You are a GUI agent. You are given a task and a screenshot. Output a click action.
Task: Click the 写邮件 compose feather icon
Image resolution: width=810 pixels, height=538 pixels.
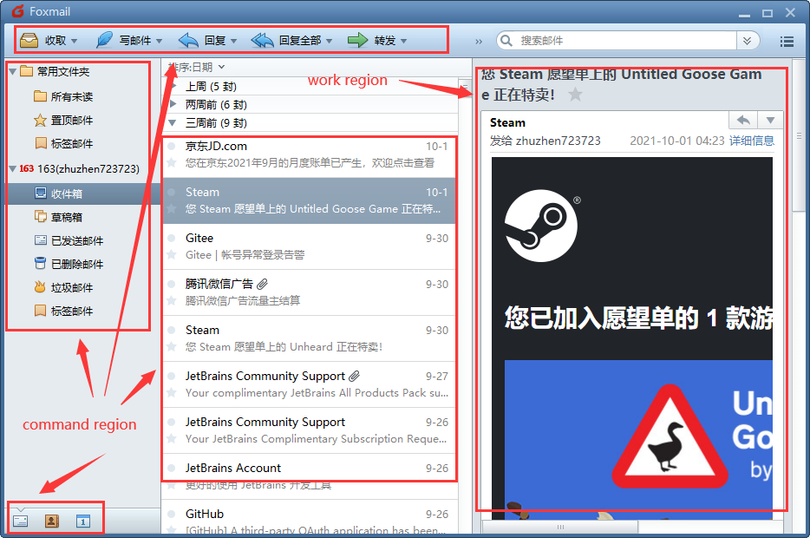pos(104,40)
